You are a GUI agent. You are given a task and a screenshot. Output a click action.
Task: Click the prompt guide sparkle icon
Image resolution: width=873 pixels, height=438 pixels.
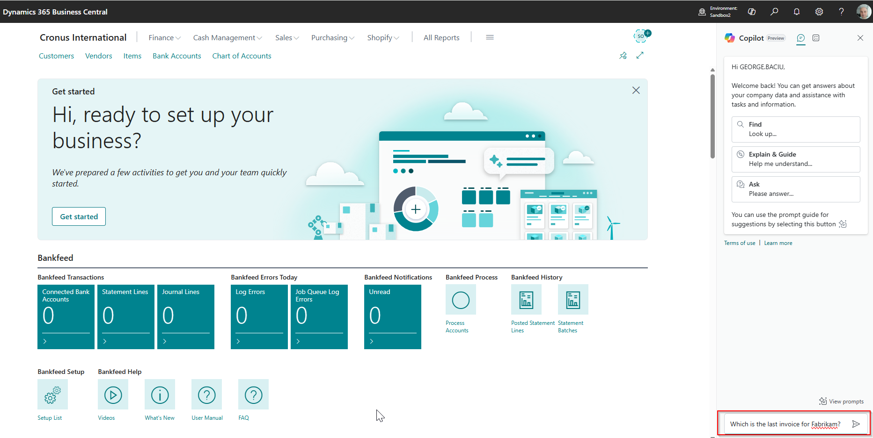[x=843, y=224]
